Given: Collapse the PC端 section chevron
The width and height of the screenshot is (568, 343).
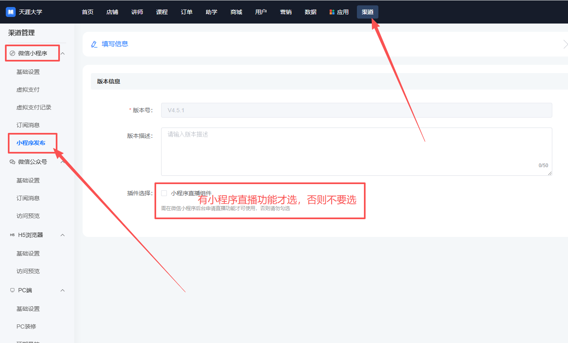Looking at the screenshot, I should click(63, 290).
